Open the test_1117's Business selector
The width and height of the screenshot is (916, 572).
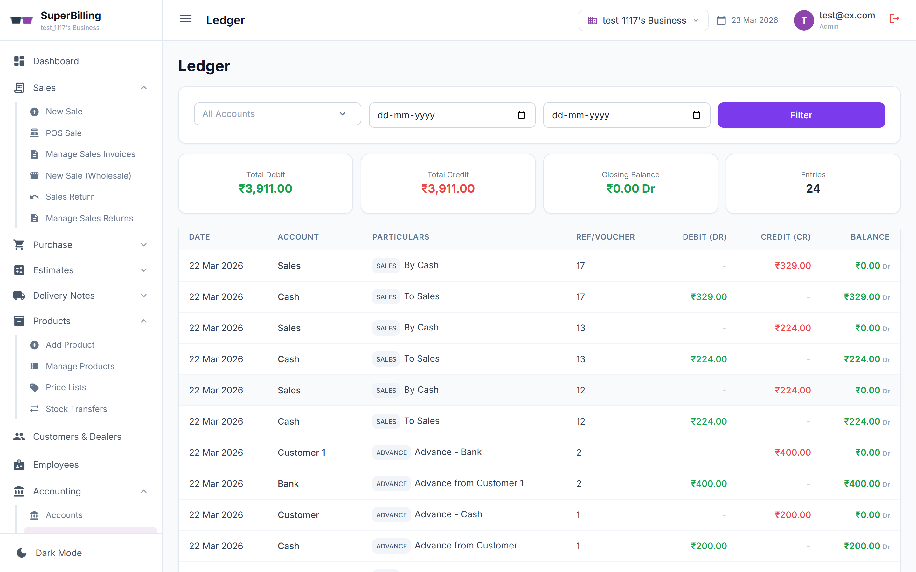(643, 20)
